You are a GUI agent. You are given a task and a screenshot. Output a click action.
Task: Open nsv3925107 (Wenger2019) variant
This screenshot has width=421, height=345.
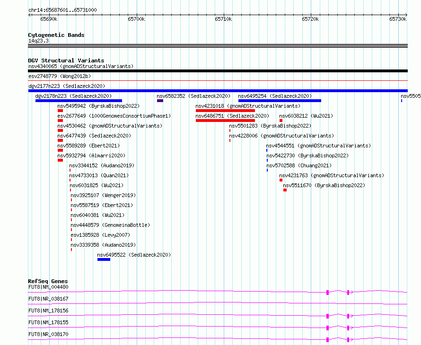click(103, 195)
